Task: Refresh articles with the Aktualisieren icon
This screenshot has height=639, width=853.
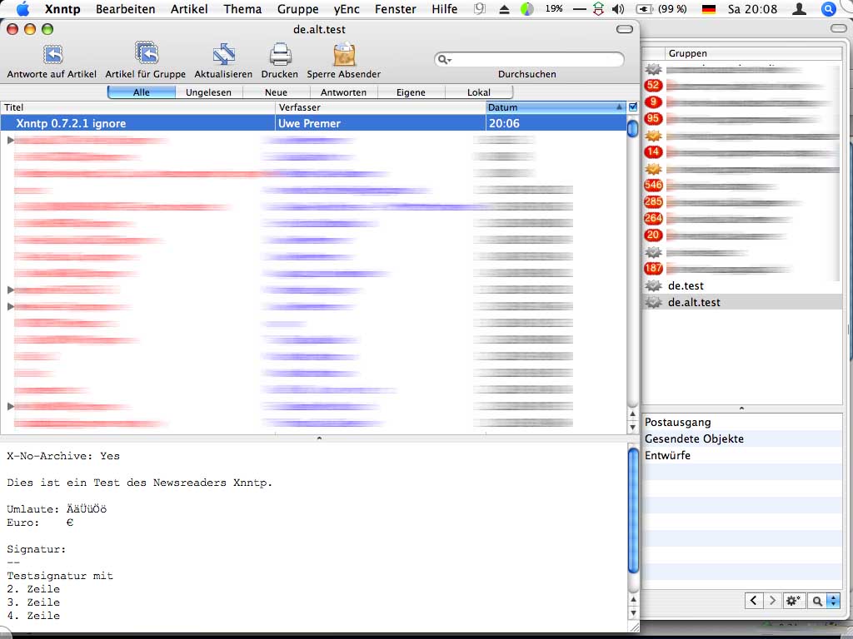Action: (223, 56)
